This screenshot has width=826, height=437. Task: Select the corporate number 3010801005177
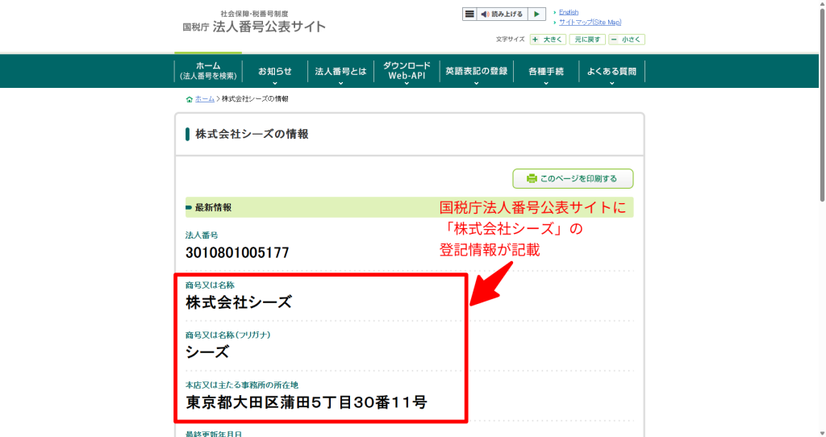(237, 252)
